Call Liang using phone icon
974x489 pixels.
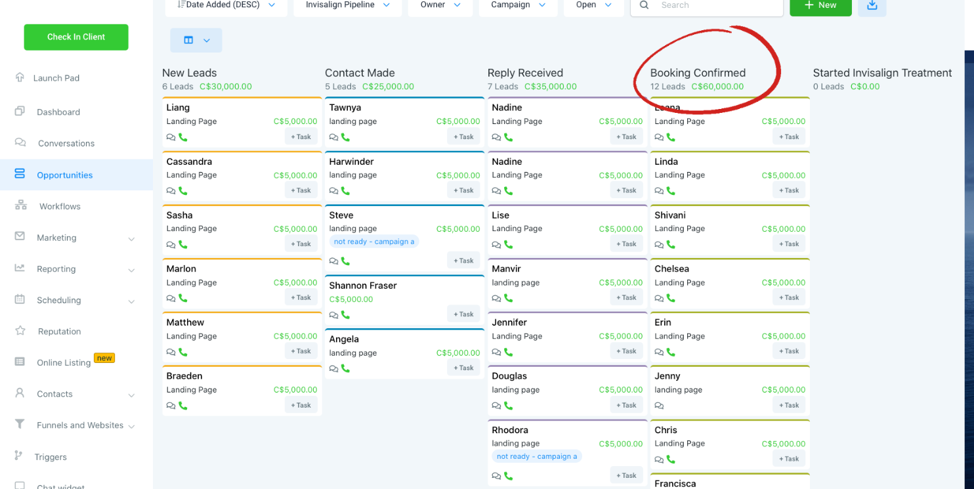pyautogui.click(x=183, y=137)
